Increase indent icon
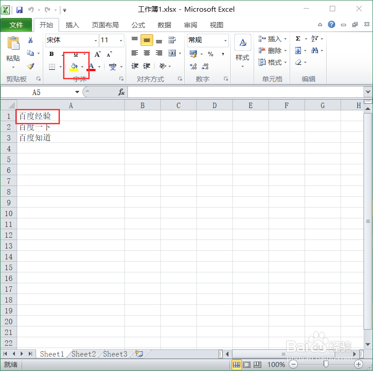This screenshot has height=371, width=373. click(146, 66)
